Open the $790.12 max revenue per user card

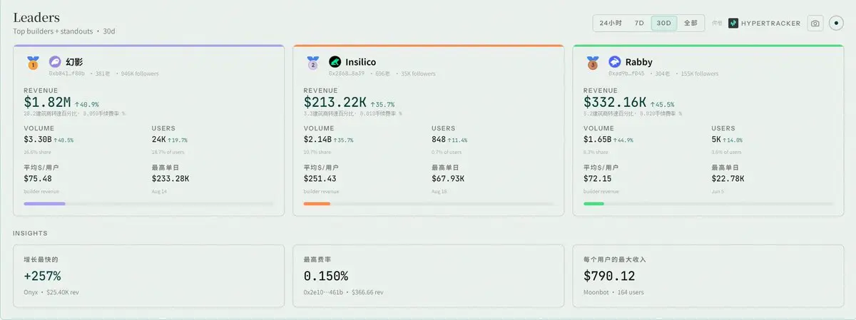click(708, 276)
